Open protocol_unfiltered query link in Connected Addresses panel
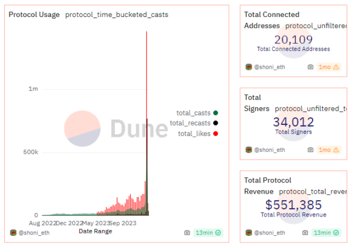 316,26
